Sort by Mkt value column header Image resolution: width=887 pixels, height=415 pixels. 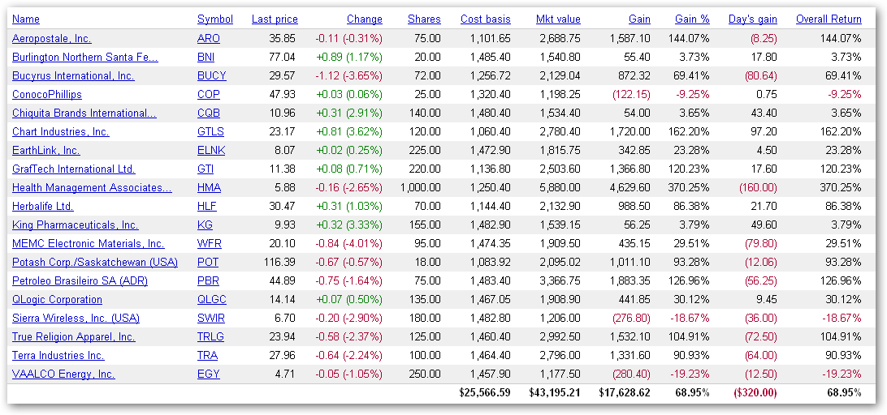558,19
